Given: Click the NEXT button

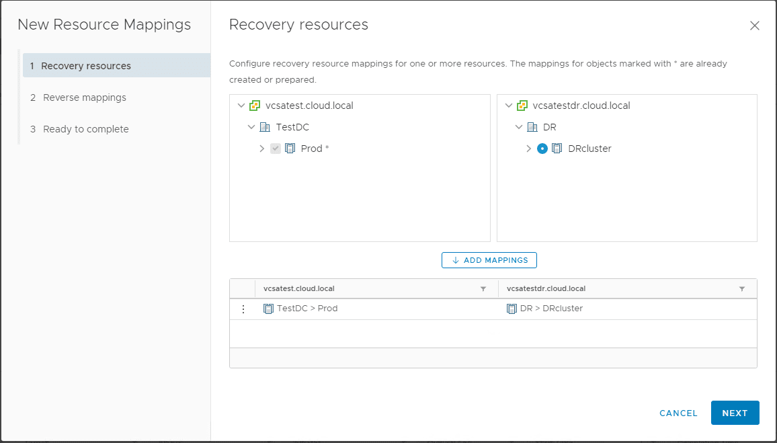Looking at the screenshot, I should tap(735, 413).
